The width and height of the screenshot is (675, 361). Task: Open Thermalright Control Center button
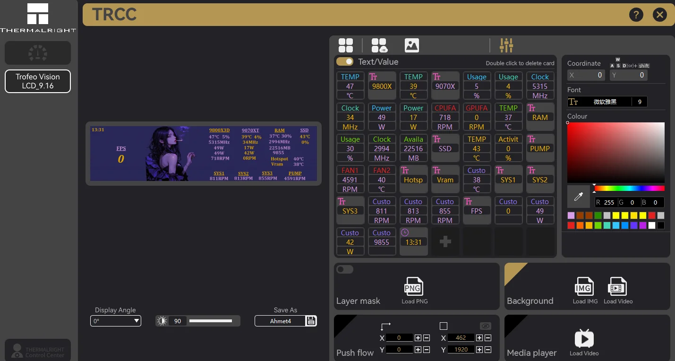point(38,350)
